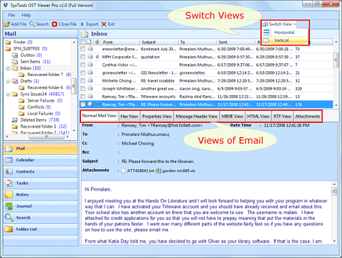Check the Michelle Chong email checkbox
The width and height of the screenshot is (342, 258).
coord(82,80)
